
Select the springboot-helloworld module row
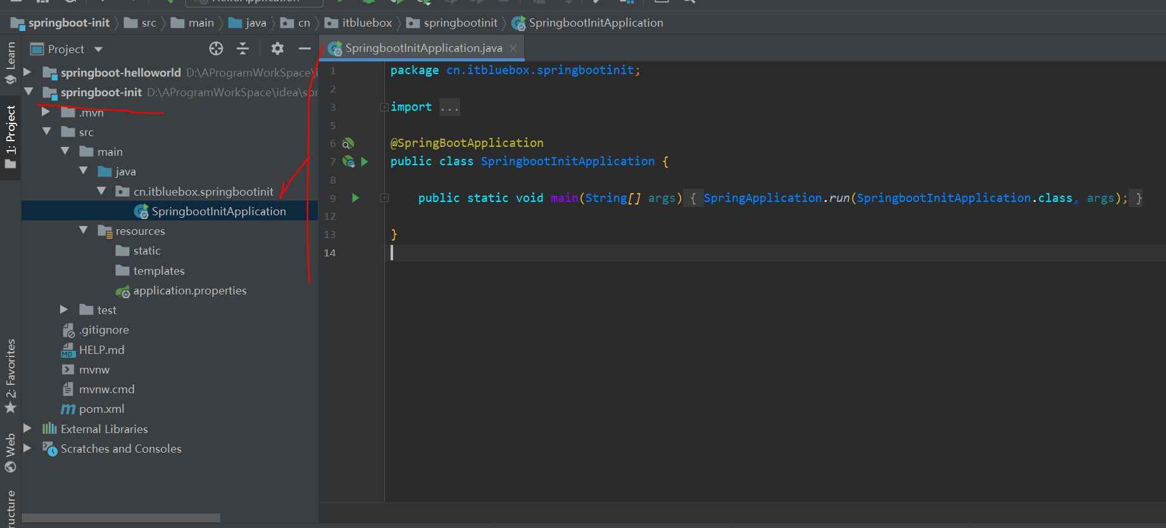(x=170, y=72)
